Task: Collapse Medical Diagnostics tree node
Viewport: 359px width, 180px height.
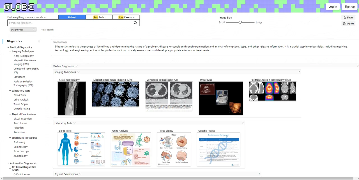Action: [x=8, y=47]
